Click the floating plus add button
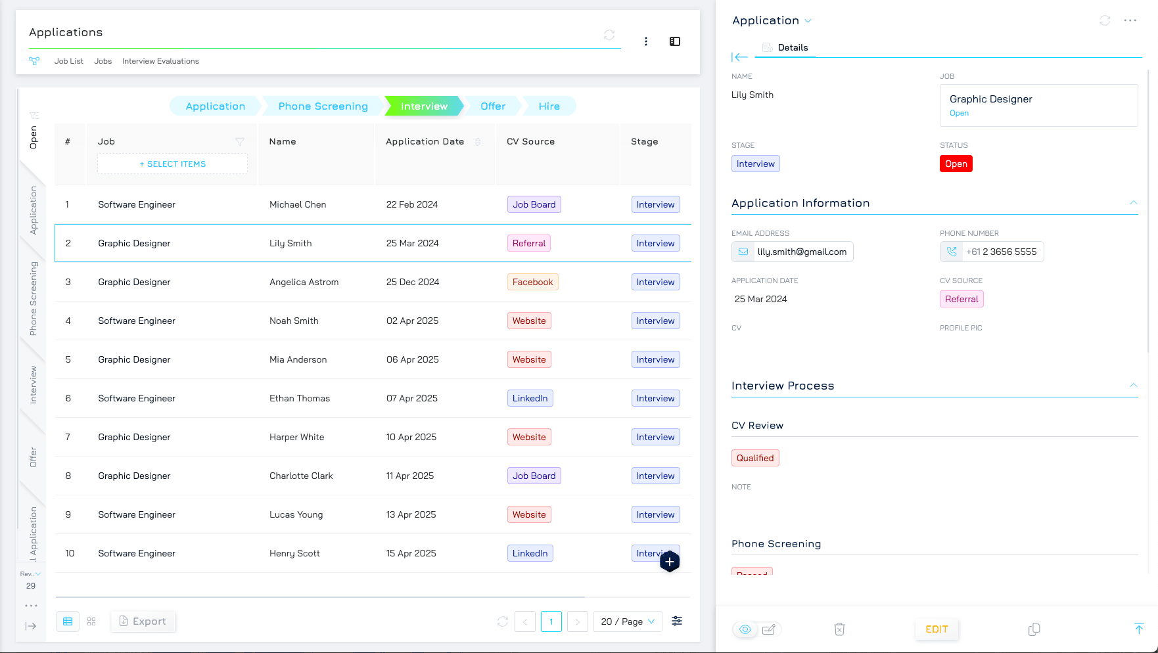 pos(670,562)
